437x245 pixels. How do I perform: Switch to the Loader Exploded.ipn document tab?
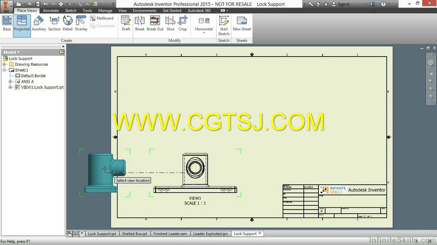(210, 234)
